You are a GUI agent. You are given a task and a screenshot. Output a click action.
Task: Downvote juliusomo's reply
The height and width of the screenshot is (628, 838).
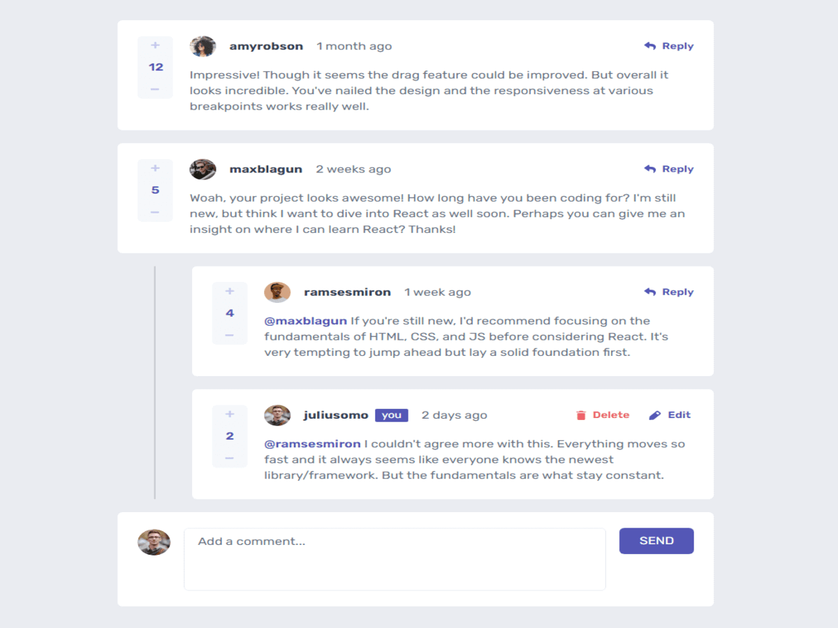230,458
